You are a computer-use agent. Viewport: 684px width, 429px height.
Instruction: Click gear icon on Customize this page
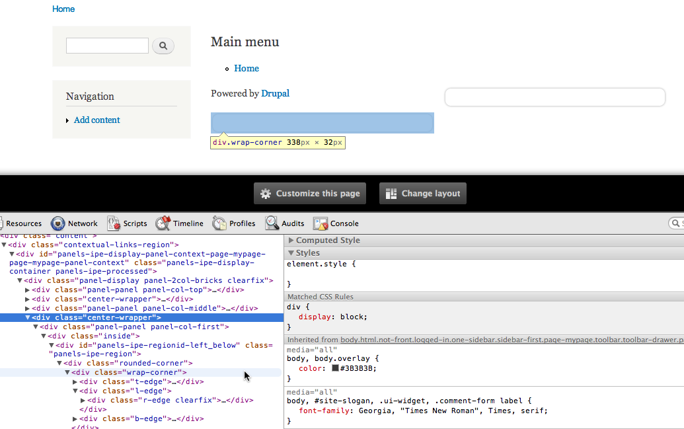[x=266, y=194]
